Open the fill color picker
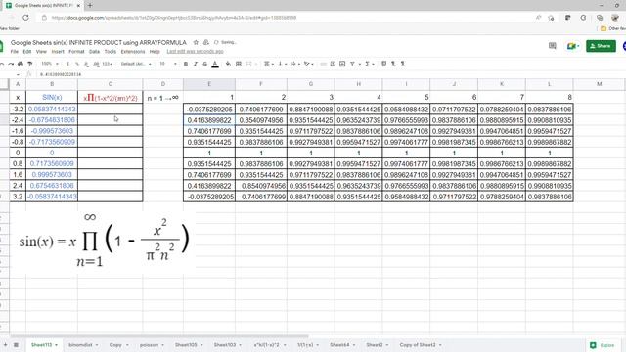Screen dimensions: 626x352 pyautogui.click(x=228, y=64)
